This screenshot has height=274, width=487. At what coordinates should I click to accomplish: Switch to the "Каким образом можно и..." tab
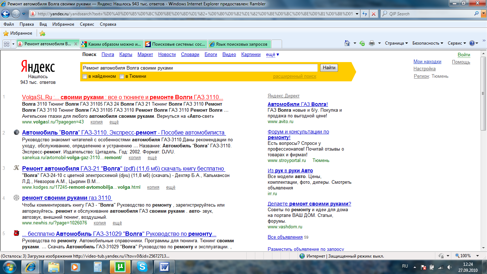point(112,44)
